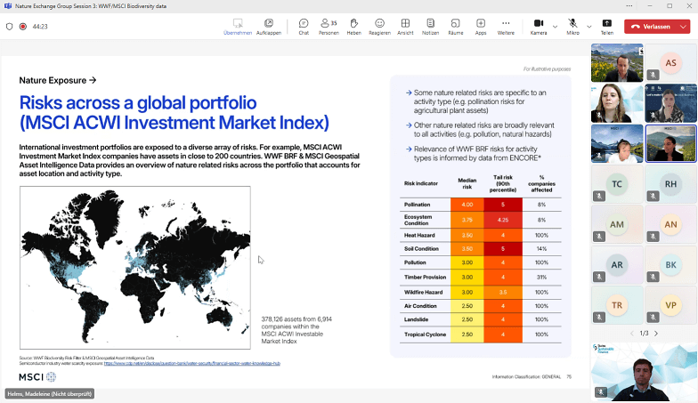This screenshot has width=698, height=403.
Task: Click the Teilen share screen icon
Action: pyautogui.click(x=607, y=26)
